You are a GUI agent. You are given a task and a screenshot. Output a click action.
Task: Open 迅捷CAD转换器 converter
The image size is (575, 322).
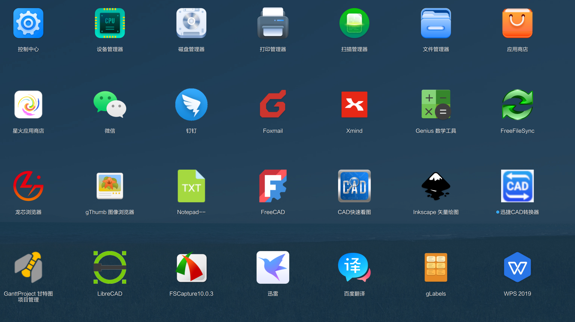[x=517, y=186]
